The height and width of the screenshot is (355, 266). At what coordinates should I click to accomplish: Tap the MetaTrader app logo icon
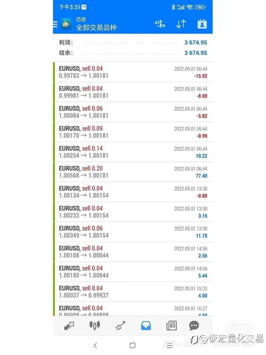pyautogui.click(x=66, y=24)
